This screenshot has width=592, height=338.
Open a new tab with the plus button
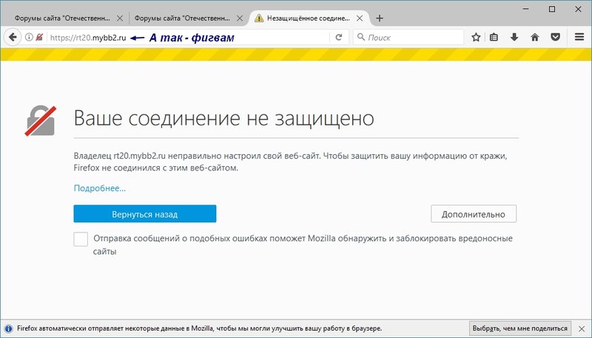(380, 18)
